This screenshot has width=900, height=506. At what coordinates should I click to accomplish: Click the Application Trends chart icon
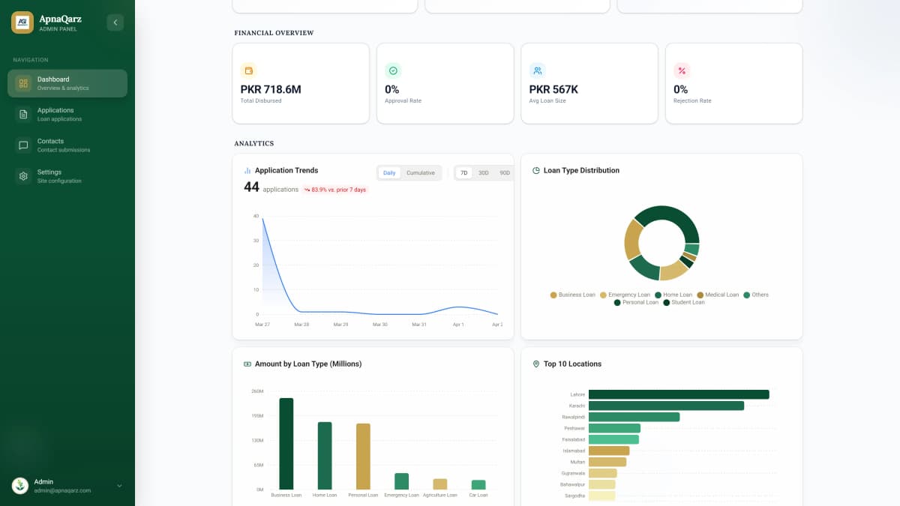tap(247, 170)
